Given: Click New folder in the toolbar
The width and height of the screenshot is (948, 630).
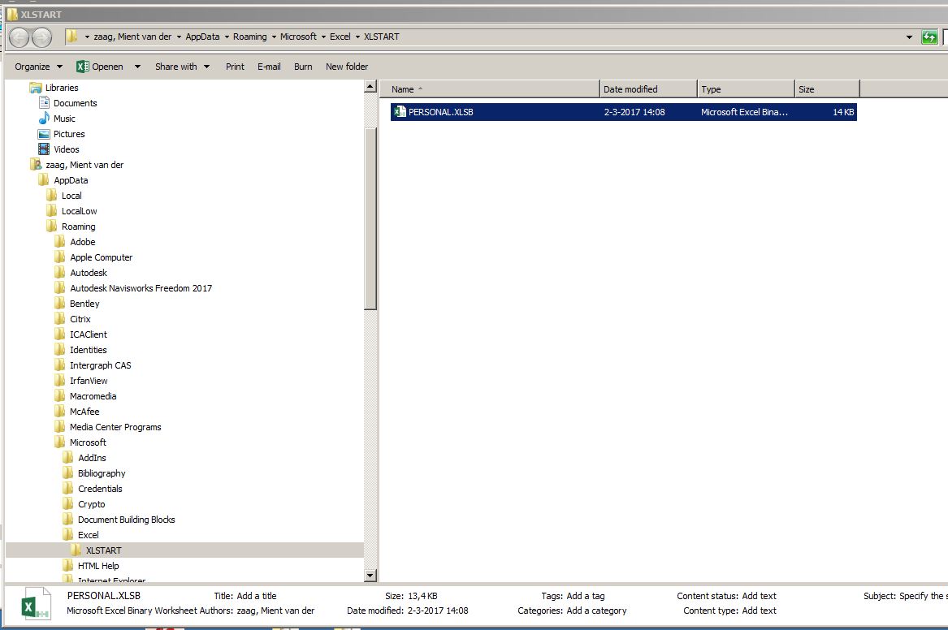Looking at the screenshot, I should 347,67.
